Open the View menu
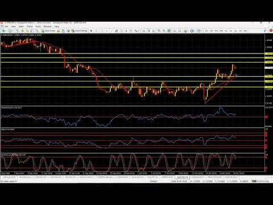273x205 pixels. click(13, 26)
